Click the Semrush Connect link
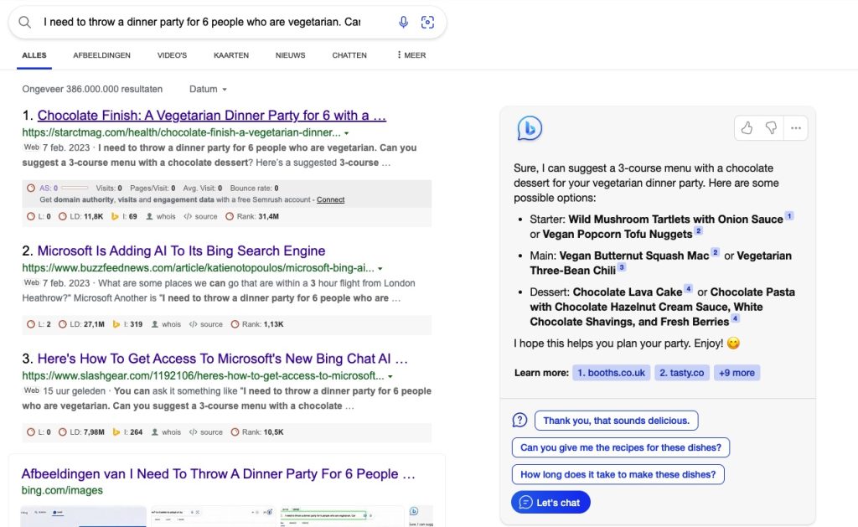 [330, 199]
